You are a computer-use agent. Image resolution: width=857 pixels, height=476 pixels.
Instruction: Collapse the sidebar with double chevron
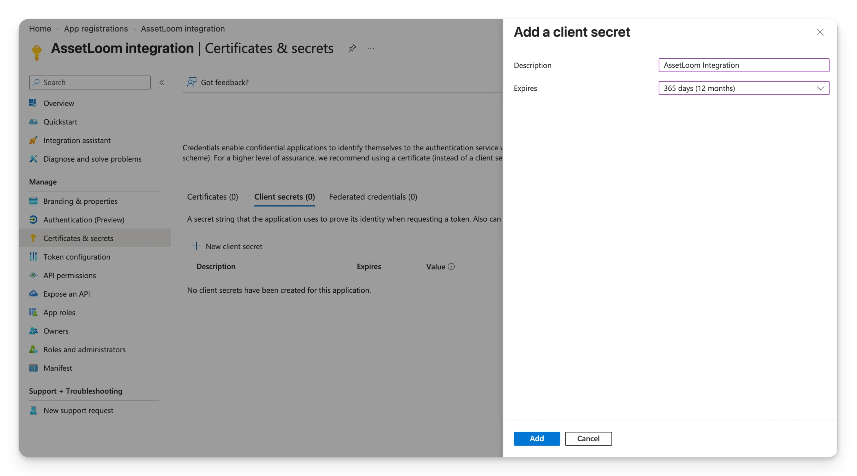point(162,82)
